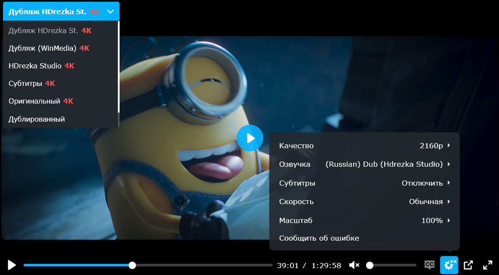The width and height of the screenshot is (499, 275).
Task: Open the Скорость playback speed submenu
Action: pyautogui.click(x=364, y=202)
